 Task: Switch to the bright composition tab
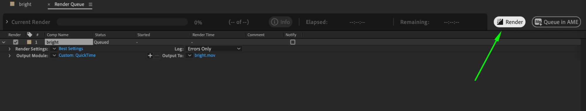tap(25, 4)
